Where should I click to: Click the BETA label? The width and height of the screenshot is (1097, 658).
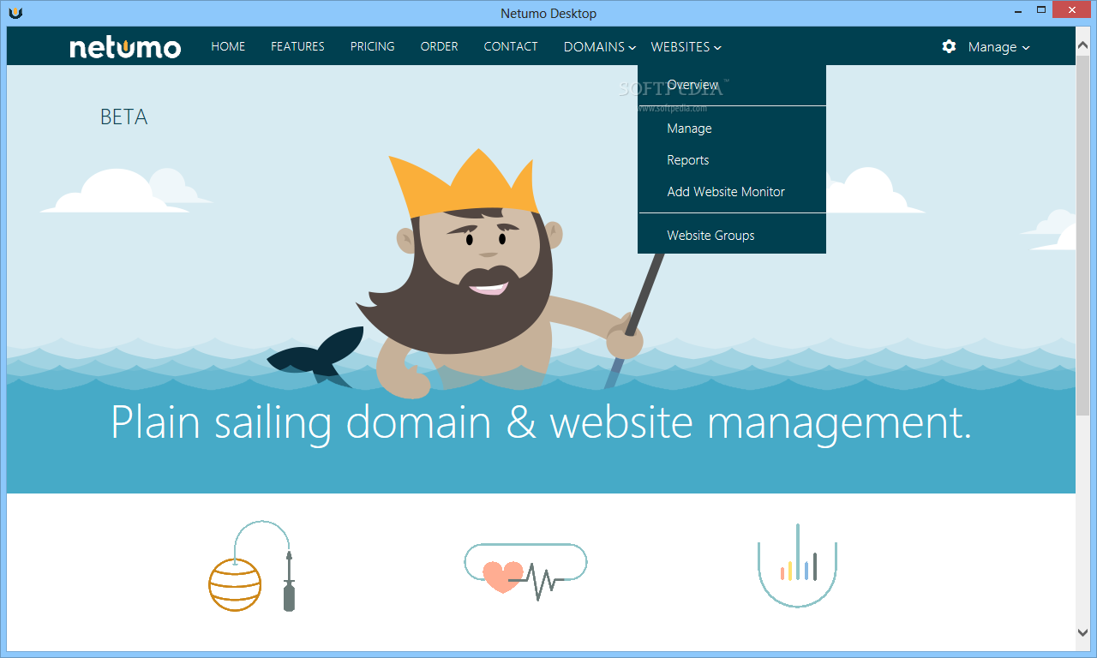pyautogui.click(x=124, y=117)
